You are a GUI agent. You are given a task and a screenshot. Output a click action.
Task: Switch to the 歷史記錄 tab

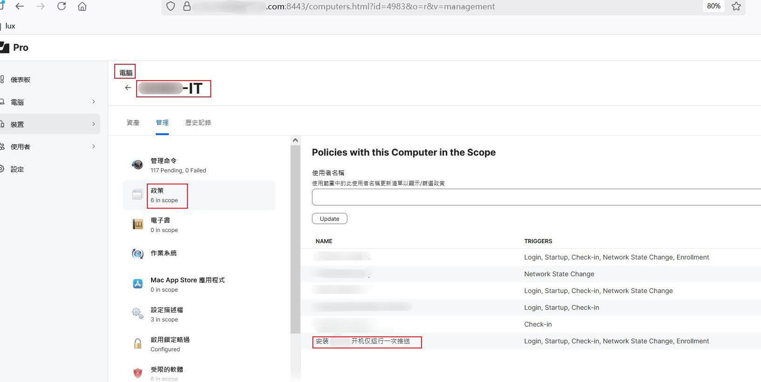(x=198, y=123)
